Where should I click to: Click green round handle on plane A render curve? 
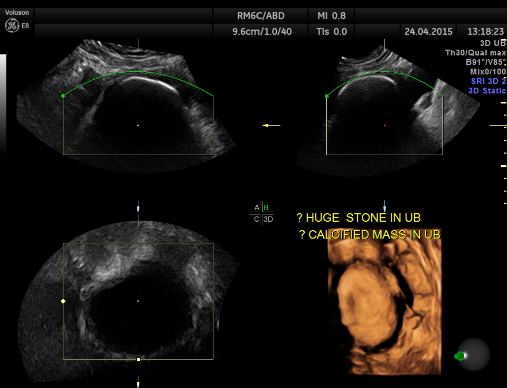[x=63, y=96]
